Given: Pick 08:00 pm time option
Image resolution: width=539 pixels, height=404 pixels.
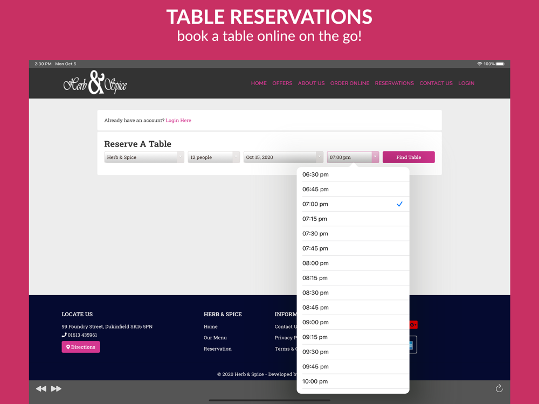Looking at the screenshot, I should [x=353, y=263].
